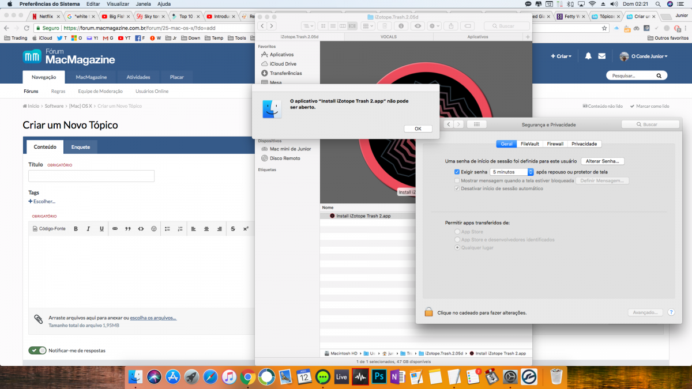Open the Enquete tab
Image resolution: width=692 pixels, height=389 pixels.
[x=81, y=147]
